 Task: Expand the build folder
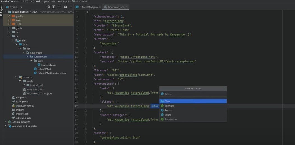click(x=9, y=24)
